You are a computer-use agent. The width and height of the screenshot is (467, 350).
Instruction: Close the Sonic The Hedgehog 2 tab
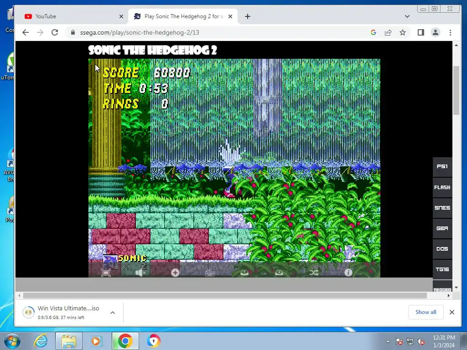230,16
